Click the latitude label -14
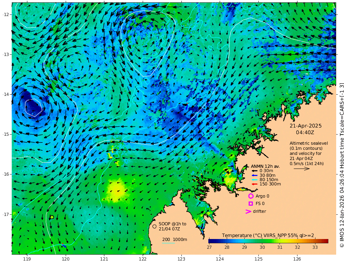Viewport: 344px width, 266px height. [6, 94]
